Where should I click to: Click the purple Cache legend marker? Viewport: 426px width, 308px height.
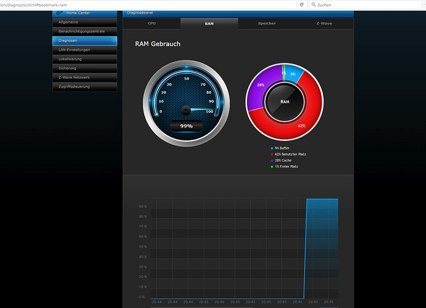271,160
